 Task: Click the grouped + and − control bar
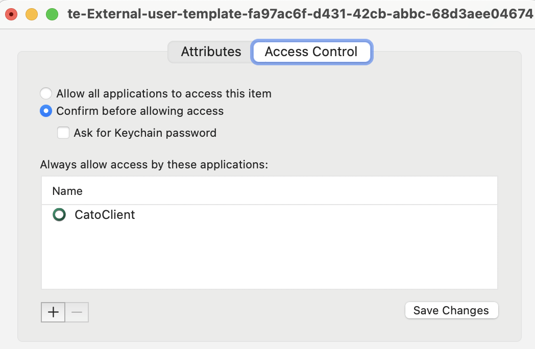click(65, 312)
